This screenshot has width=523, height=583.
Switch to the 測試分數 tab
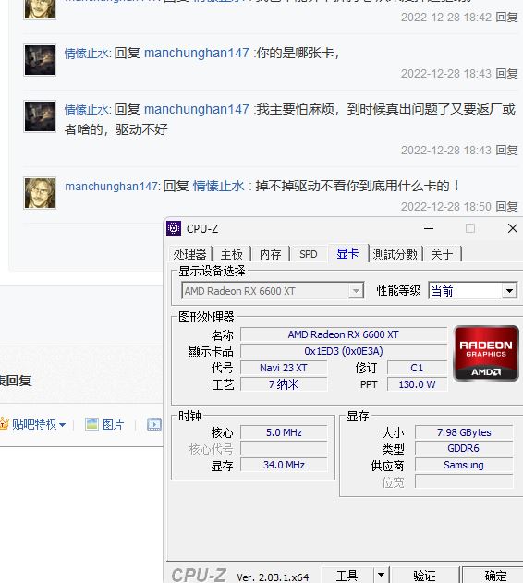(395, 254)
